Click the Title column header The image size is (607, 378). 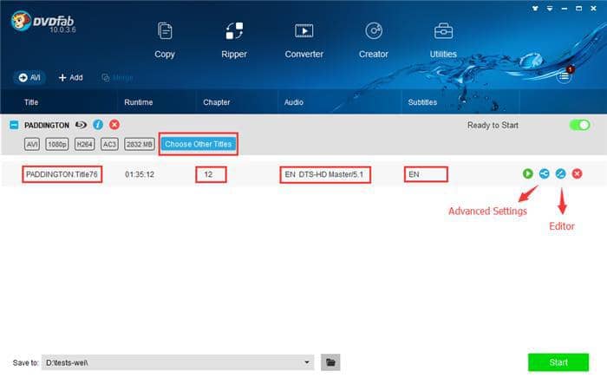(x=31, y=102)
